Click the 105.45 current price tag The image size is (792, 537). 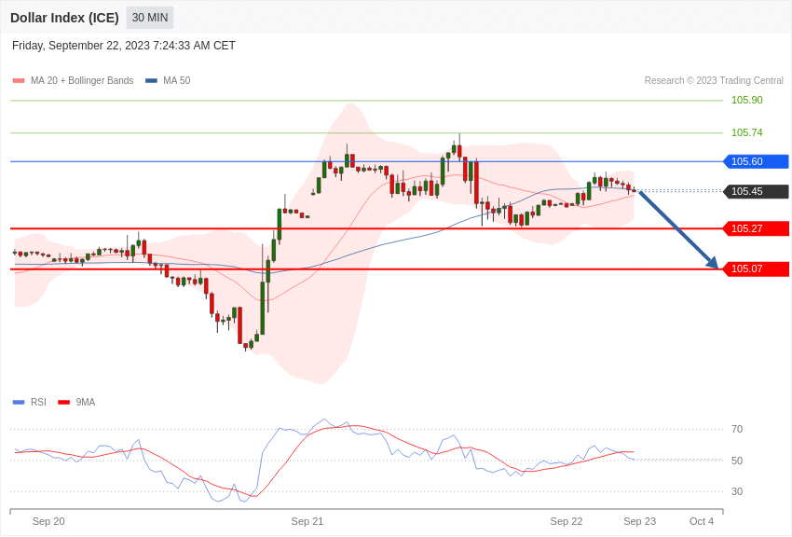click(756, 191)
